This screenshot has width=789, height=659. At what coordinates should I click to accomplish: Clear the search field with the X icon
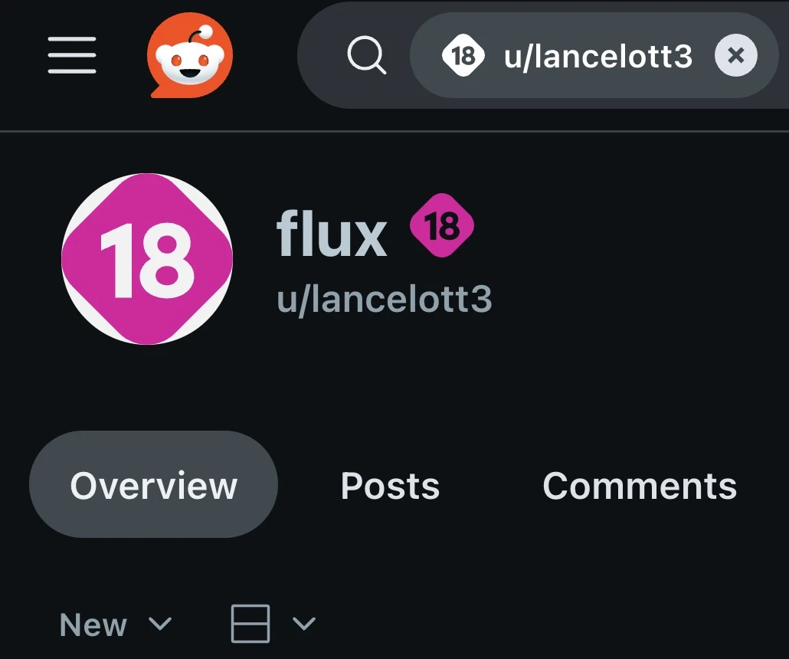[735, 54]
